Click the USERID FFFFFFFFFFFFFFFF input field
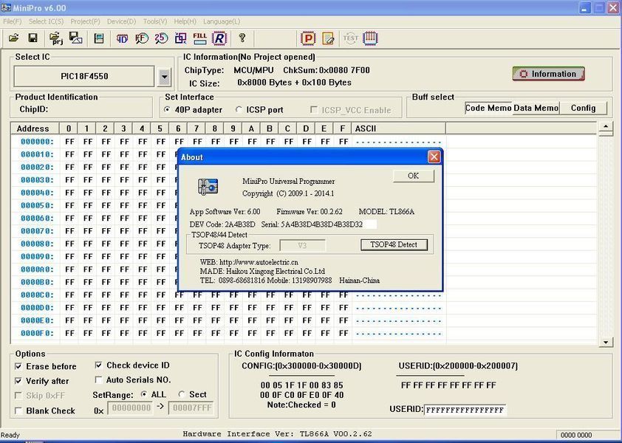This screenshot has height=443, width=622. click(x=465, y=410)
